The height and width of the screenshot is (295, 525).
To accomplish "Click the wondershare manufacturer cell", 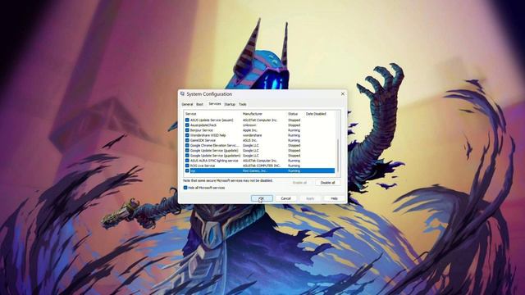I will (252, 135).
